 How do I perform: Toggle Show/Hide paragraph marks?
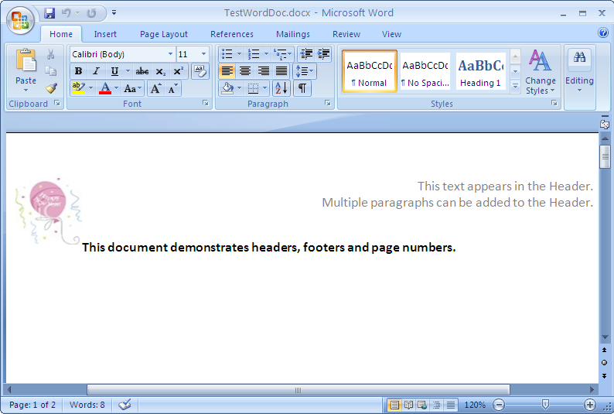click(302, 88)
